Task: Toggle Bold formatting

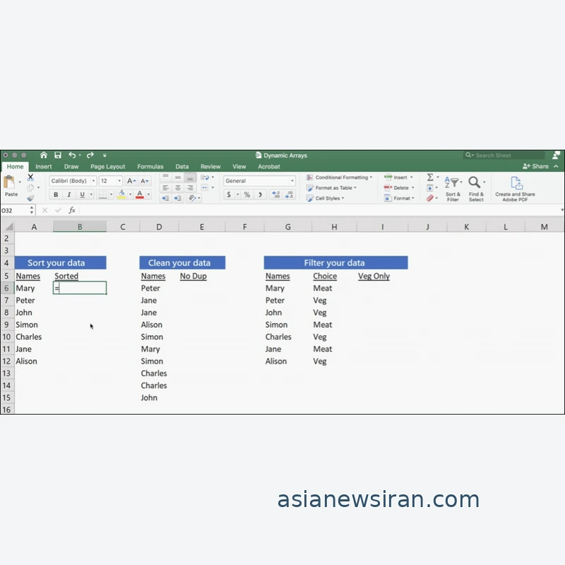Action: click(56, 195)
